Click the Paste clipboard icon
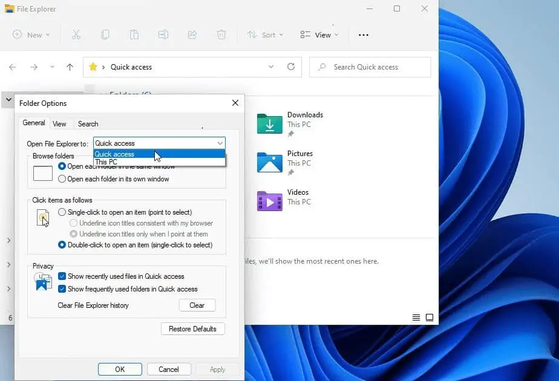The height and width of the screenshot is (381, 559). tap(134, 34)
